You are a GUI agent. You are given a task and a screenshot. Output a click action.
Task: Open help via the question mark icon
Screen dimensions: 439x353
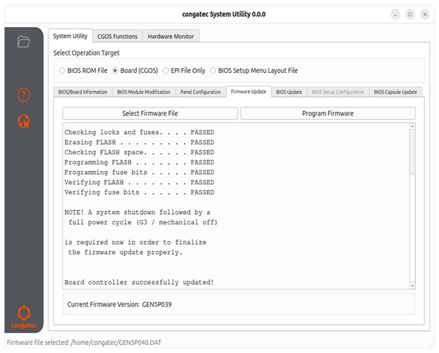pyautogui.click(x=24, y=94)
